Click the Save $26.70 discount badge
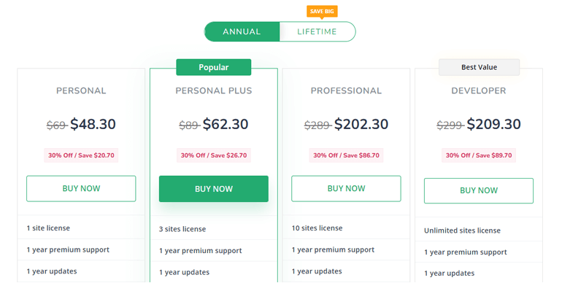Viewport: 562px width, 283px height. click(x=214, y=155)
